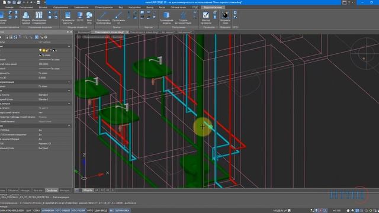This screenshot has width=379, height=213.
Task: Click the highlighted blue icon in the properties toolbar
Action: click(37, 37)
